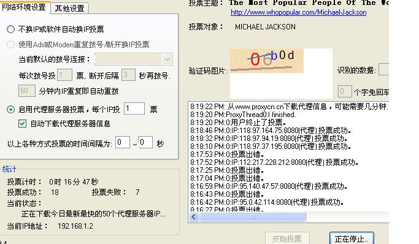Click the 每个IP投 vote count field
Image resolution: width=419 pixels, height=244 pixels.
[x=134, y=109]
